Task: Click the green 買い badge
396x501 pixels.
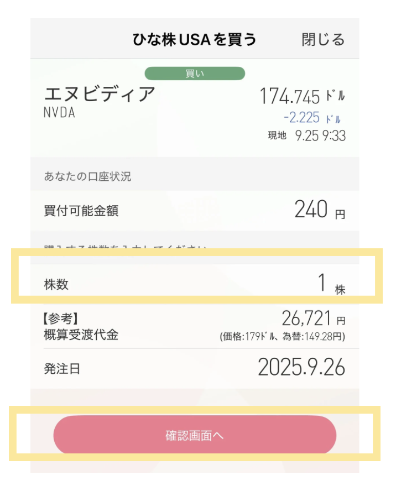Action: (x=194, y=74)
